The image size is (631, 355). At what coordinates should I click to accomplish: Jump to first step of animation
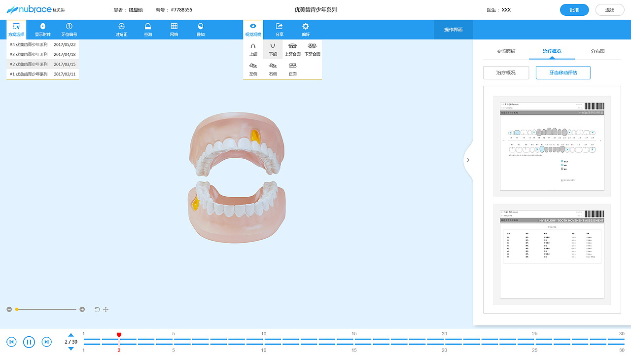(x=12, y=342)
